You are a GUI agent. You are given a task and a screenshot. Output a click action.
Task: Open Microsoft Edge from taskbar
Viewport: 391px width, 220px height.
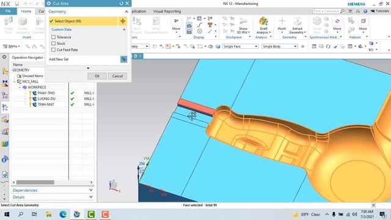tap(63, 214)
